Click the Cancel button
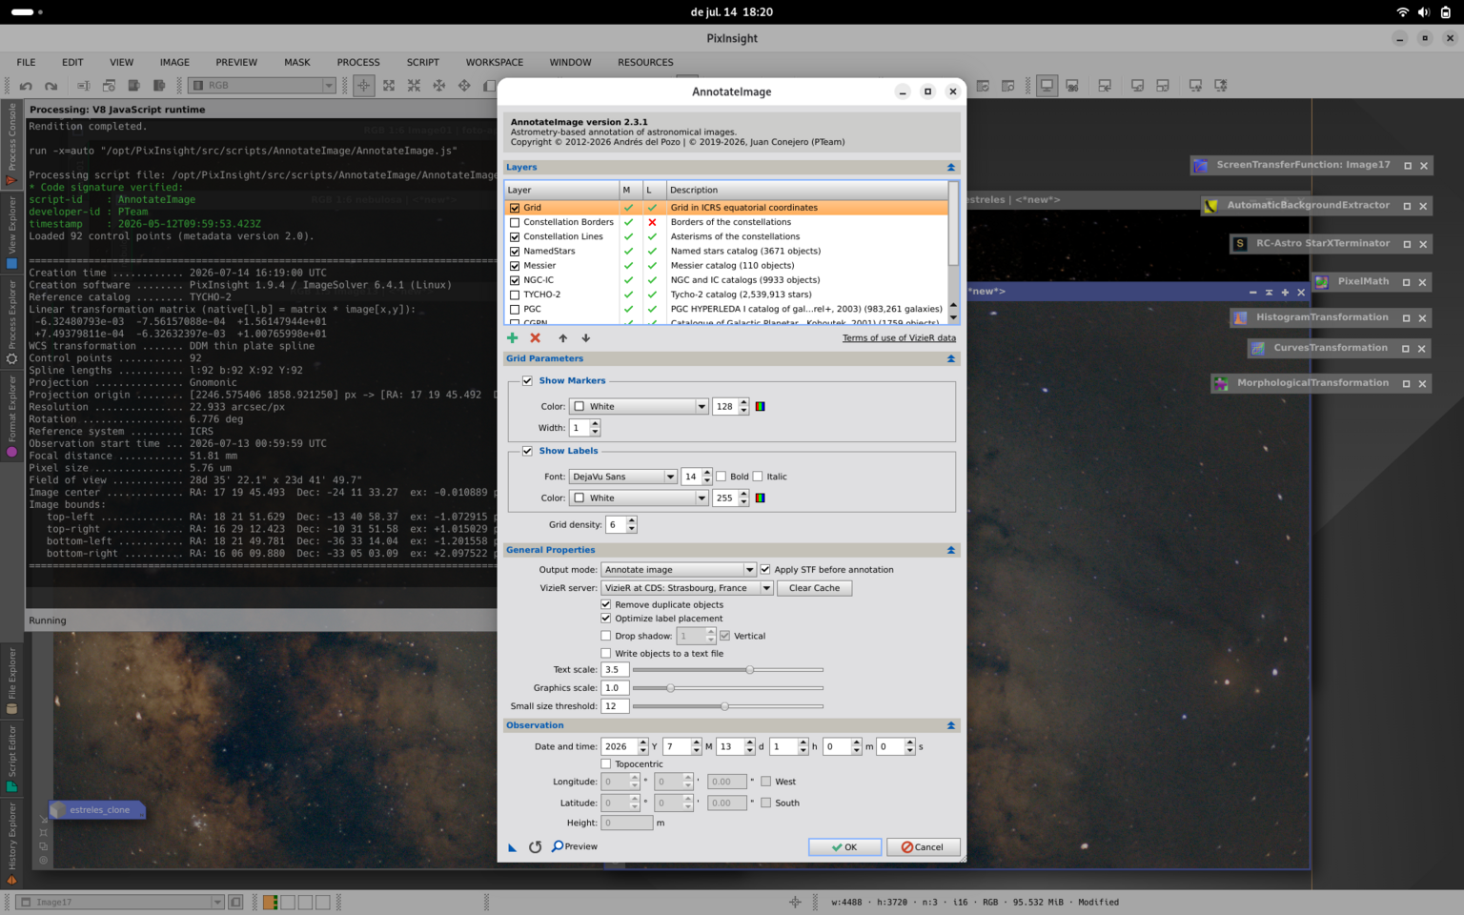1464x915 pixels. [x=923, y=846]
